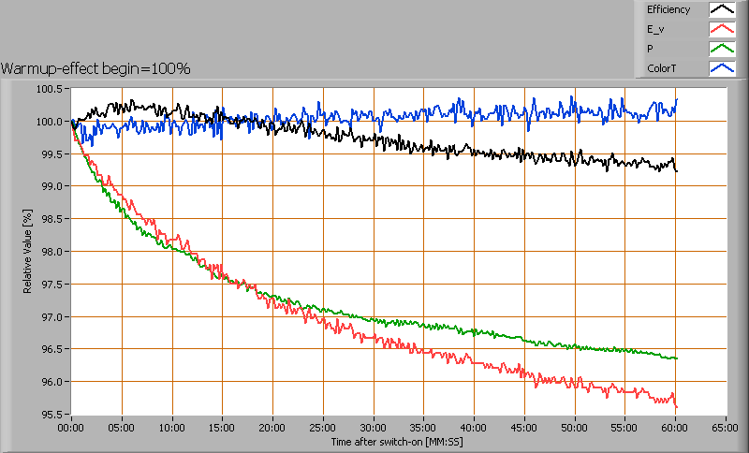
Task: Click the 15:00 tick on time axis
Action: click(x=222, y=427)
